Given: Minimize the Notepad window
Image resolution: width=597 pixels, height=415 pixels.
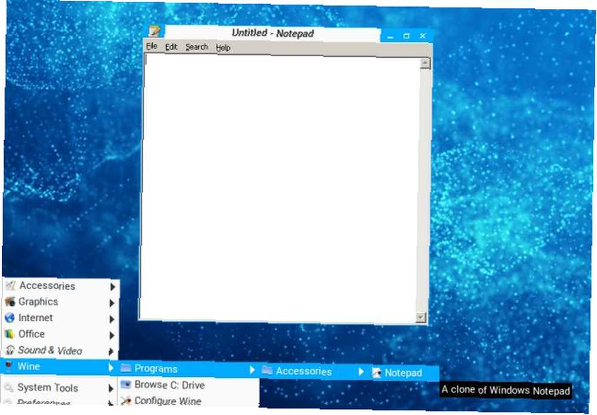Looking at the screenshot, I should pyautogui.click(x=390, y=36).
